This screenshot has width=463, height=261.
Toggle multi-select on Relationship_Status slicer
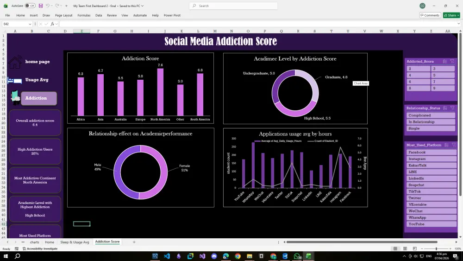[x=445, y=108]
